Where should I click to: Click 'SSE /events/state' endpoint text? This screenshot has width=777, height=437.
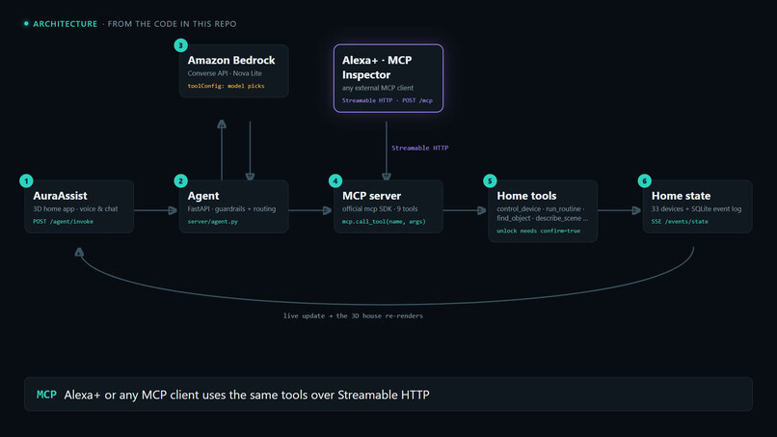click(x=680, y=222)
